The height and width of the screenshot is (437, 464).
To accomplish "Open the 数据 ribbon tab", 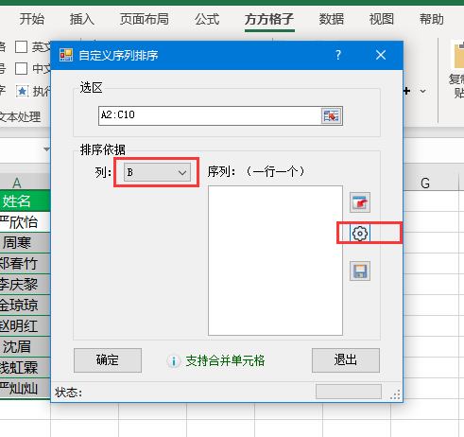I will coord(332,19).
